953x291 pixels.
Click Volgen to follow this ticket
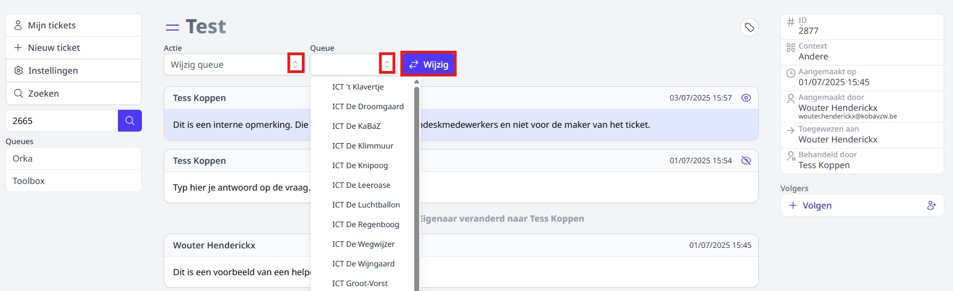coord(817,205)
